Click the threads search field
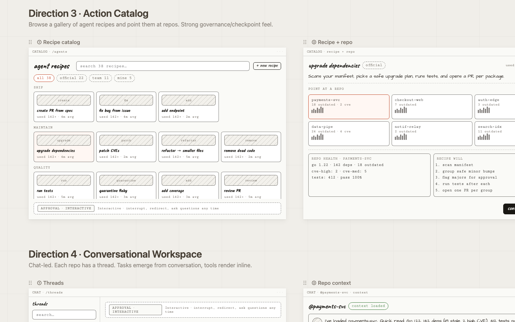 point(64,315)
